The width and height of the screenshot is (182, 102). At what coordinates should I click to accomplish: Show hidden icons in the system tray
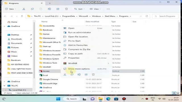point(142,99)
